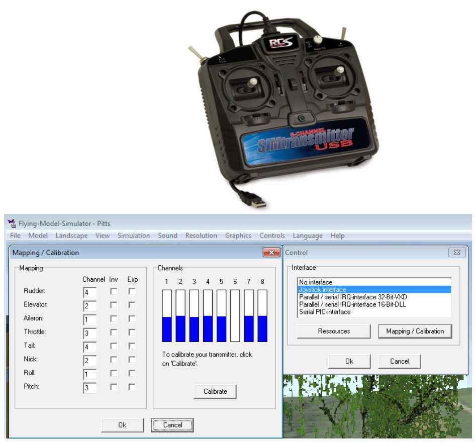
Task: Click the Calibrate button
Action: coord(215,391)
